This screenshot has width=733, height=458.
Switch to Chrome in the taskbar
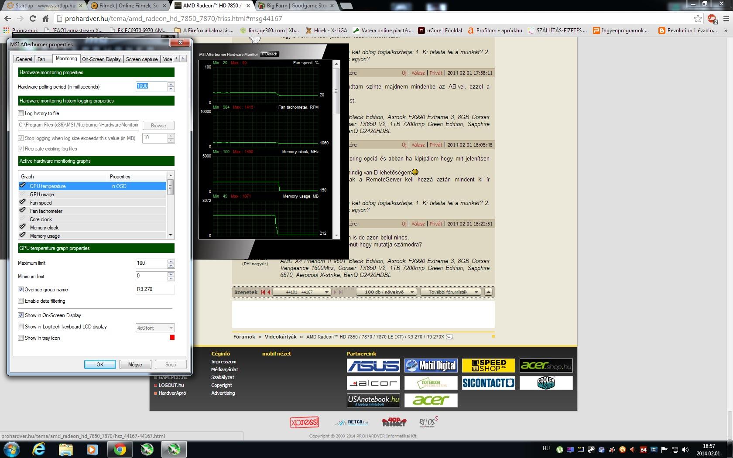(120, 449)
